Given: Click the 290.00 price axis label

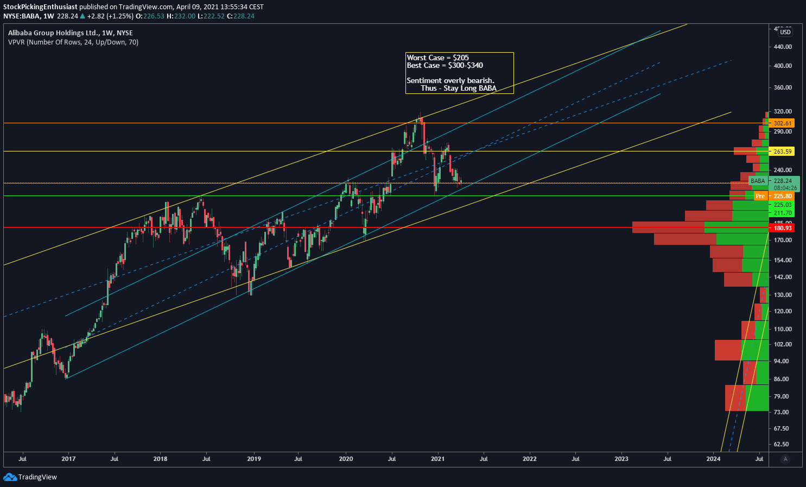Looking at the screenshot, I should pos(782,132).
